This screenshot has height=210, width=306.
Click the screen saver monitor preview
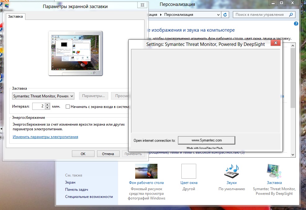(76, 53)
